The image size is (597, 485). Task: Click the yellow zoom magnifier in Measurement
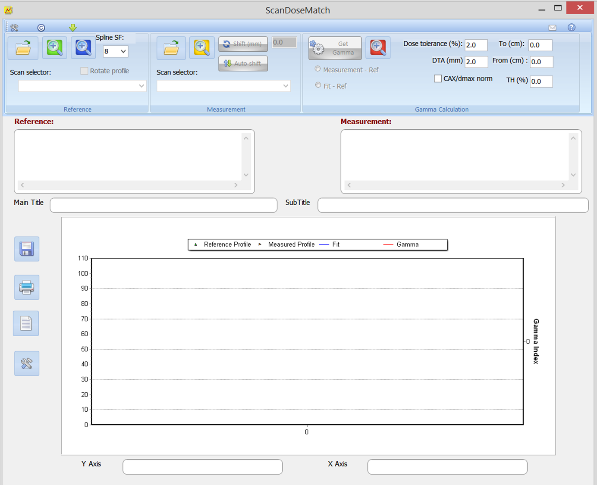pos(201,48)
